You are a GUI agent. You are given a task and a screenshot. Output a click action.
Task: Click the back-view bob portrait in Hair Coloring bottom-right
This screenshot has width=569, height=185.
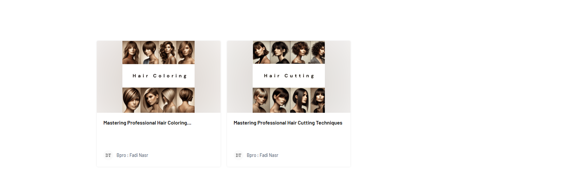(x=186, y=100)
